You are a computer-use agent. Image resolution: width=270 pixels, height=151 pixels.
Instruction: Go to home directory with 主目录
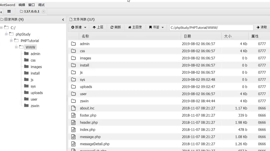(135, 27)
